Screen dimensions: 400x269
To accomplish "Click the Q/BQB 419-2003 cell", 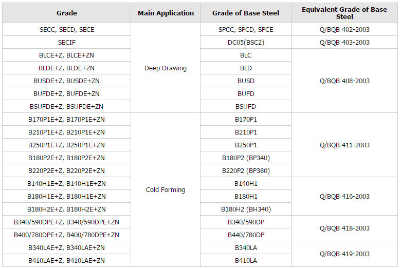I will 344,254.
